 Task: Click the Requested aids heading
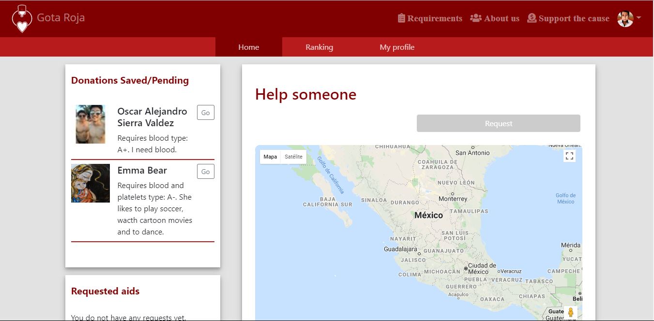[x=105, y=291]
